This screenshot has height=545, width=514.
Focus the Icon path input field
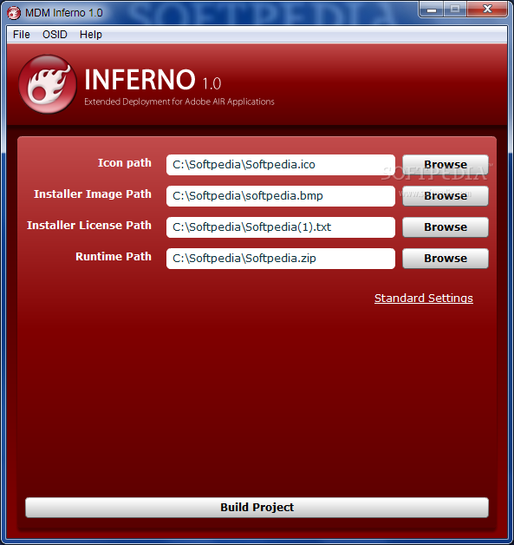281,165
